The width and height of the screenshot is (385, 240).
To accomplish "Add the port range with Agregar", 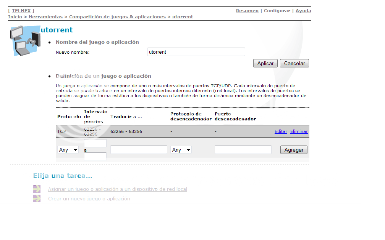I will (294, 150).
